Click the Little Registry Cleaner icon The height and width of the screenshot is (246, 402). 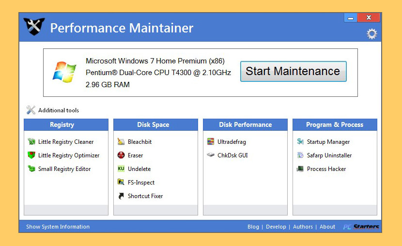tap(31, 141)
